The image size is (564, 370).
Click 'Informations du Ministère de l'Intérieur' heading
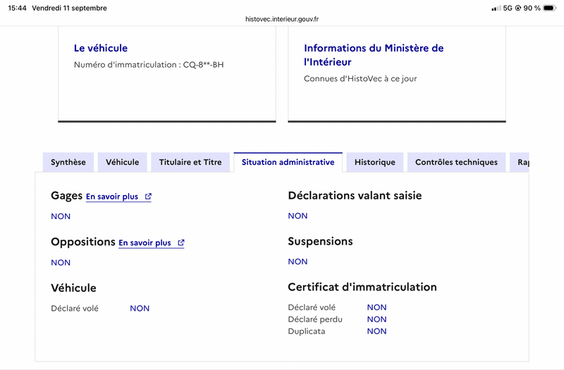tap(374, 55)
